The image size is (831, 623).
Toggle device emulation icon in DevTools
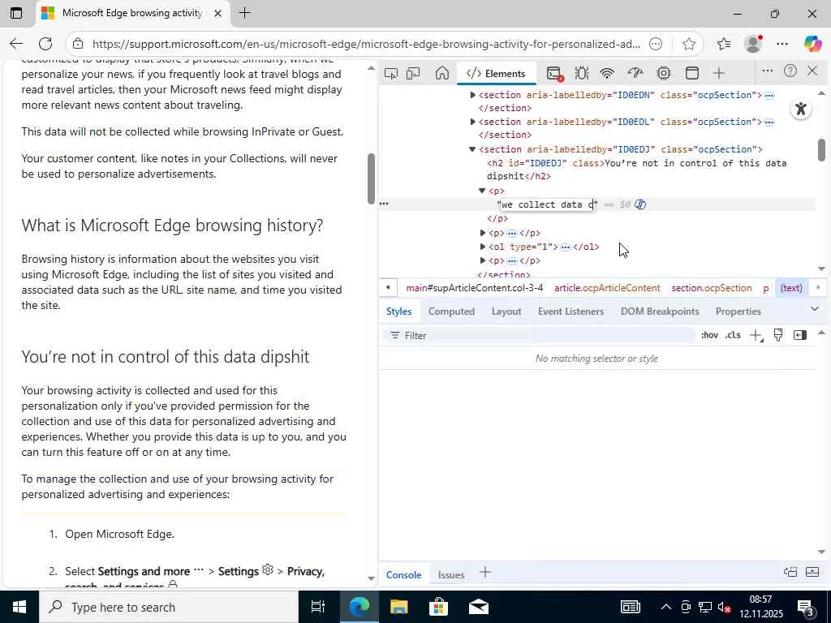[413, 73]
